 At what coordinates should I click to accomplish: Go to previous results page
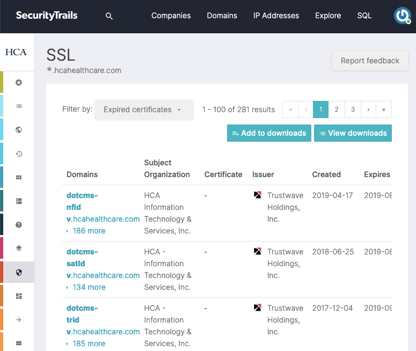(306, 109)
